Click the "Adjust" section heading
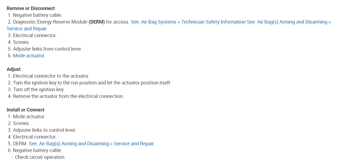337x168 pixels. 14,69
